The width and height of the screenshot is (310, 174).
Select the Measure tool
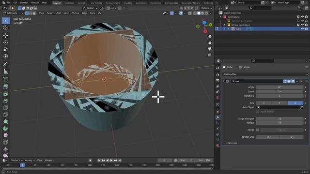tap(6, 71)
